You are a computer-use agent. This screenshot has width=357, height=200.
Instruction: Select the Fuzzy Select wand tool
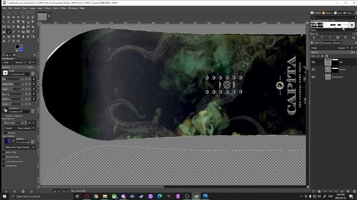4,22
